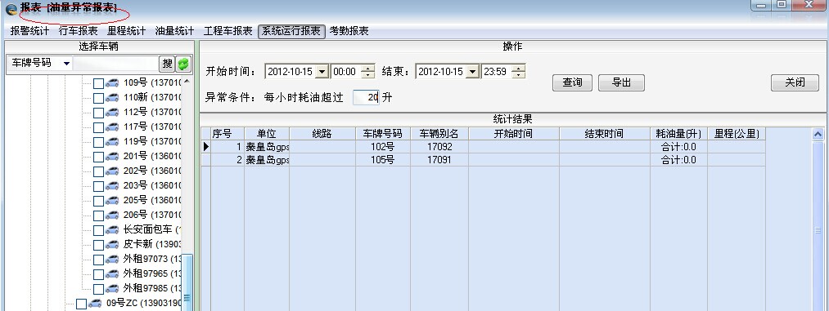Open the 行车报表 menu

click(79, 31)
